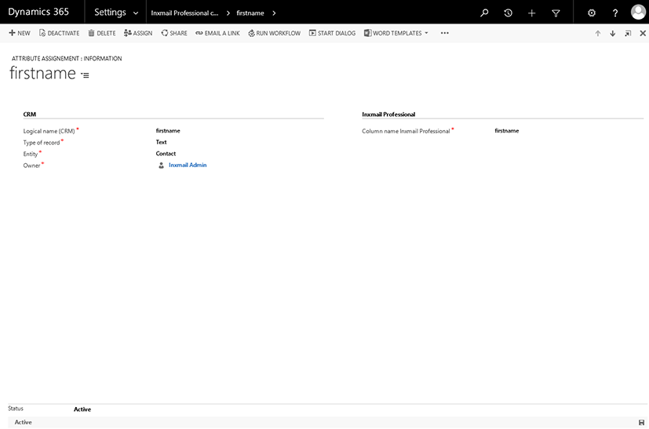Open help question mark icon
This screenshot has width=649, height=429.
(x=615, y=13)
